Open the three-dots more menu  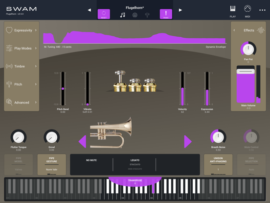coord(262,10)
